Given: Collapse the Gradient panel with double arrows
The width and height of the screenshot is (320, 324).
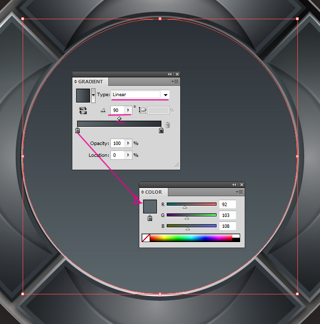Looking at the screenshot, I should point(169,74).
